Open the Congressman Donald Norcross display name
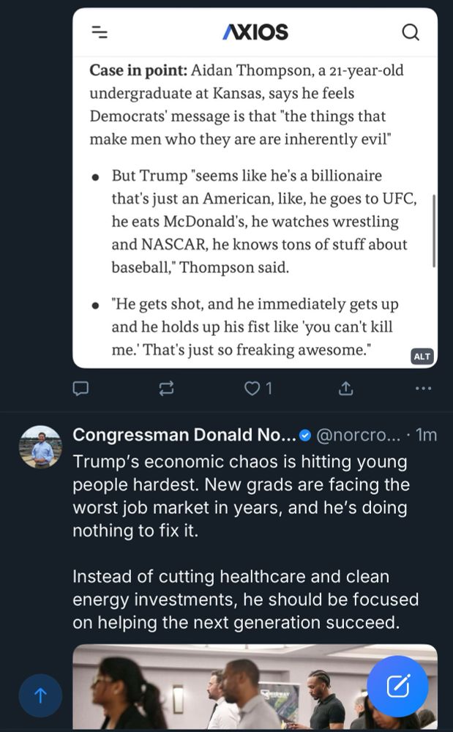Image resolution: width=453 pixels, height=732 pixels. pyautogui.click(x=184, y=435)
